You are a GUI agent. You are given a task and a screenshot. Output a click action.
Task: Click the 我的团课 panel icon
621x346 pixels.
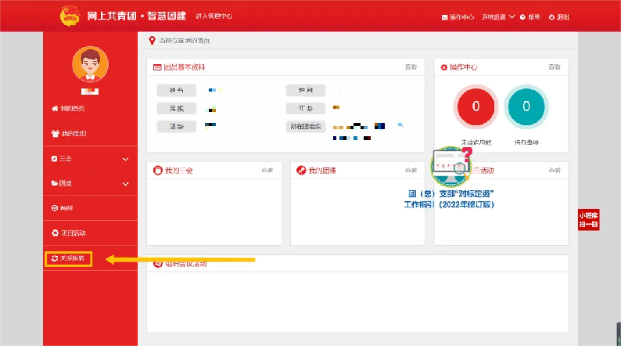(302, 170)
